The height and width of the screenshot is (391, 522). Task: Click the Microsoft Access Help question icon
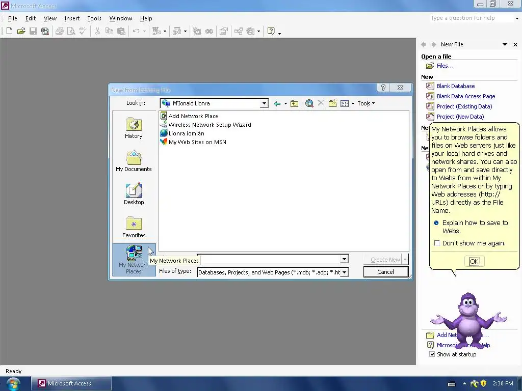point(271,31)
